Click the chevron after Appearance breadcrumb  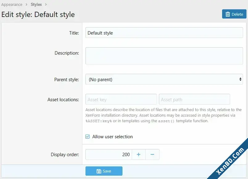[x=27, y=4]
